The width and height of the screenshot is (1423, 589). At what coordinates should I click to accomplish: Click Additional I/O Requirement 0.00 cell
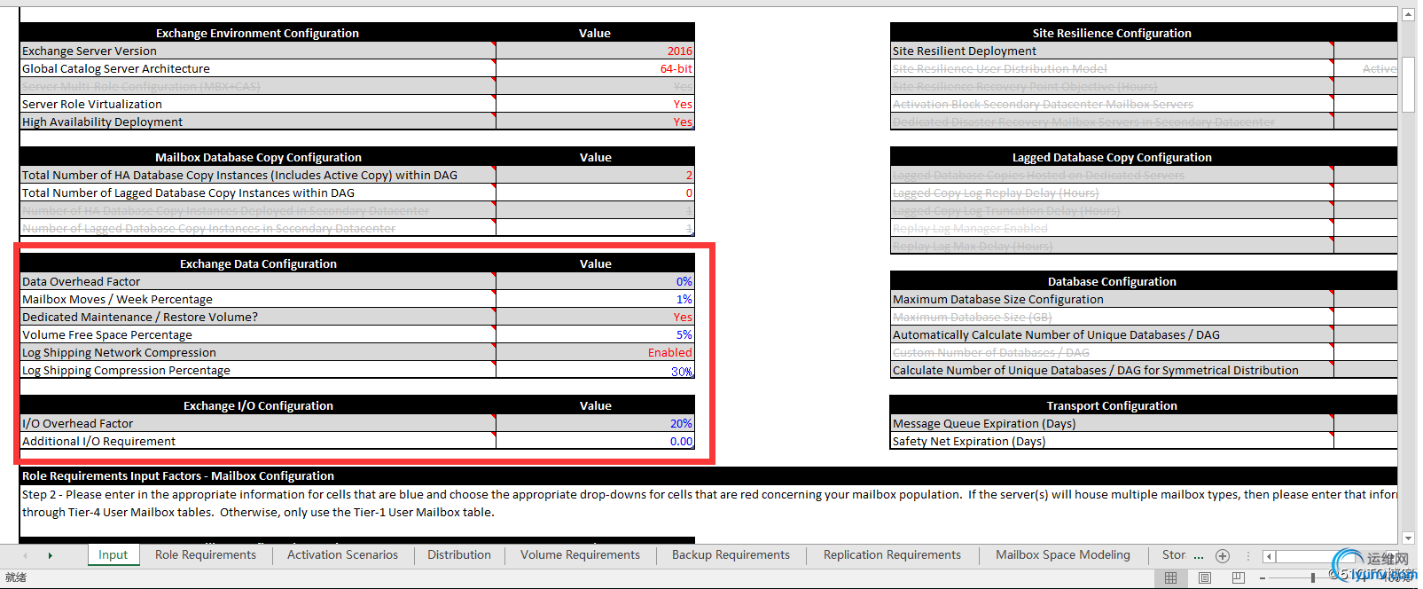595,441
